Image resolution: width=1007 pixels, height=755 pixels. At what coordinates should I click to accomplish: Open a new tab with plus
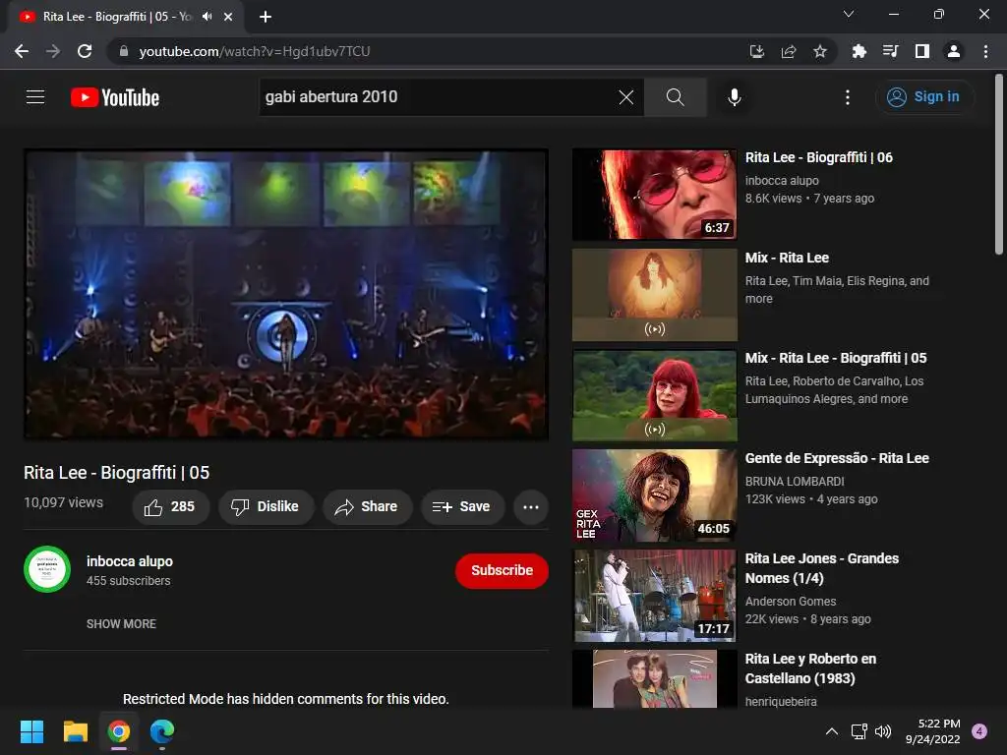[x=266, y=17]
